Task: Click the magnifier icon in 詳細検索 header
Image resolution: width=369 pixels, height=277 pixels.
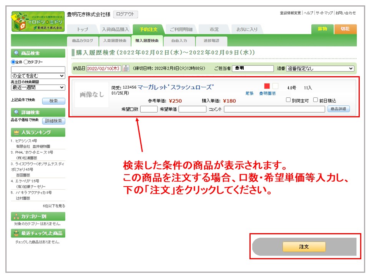Action: [x=17, y=113]
